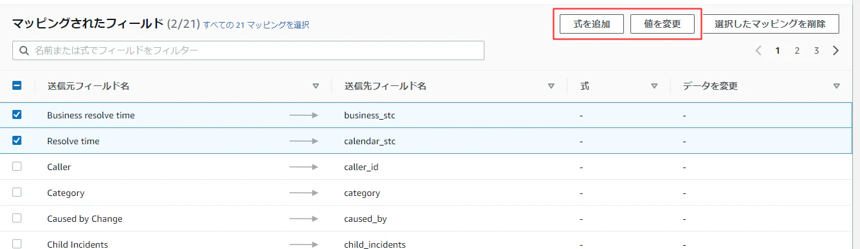860x249 pixels.
Task: Click the マッピングされたフィールド heading
Action: pos(88,25)
